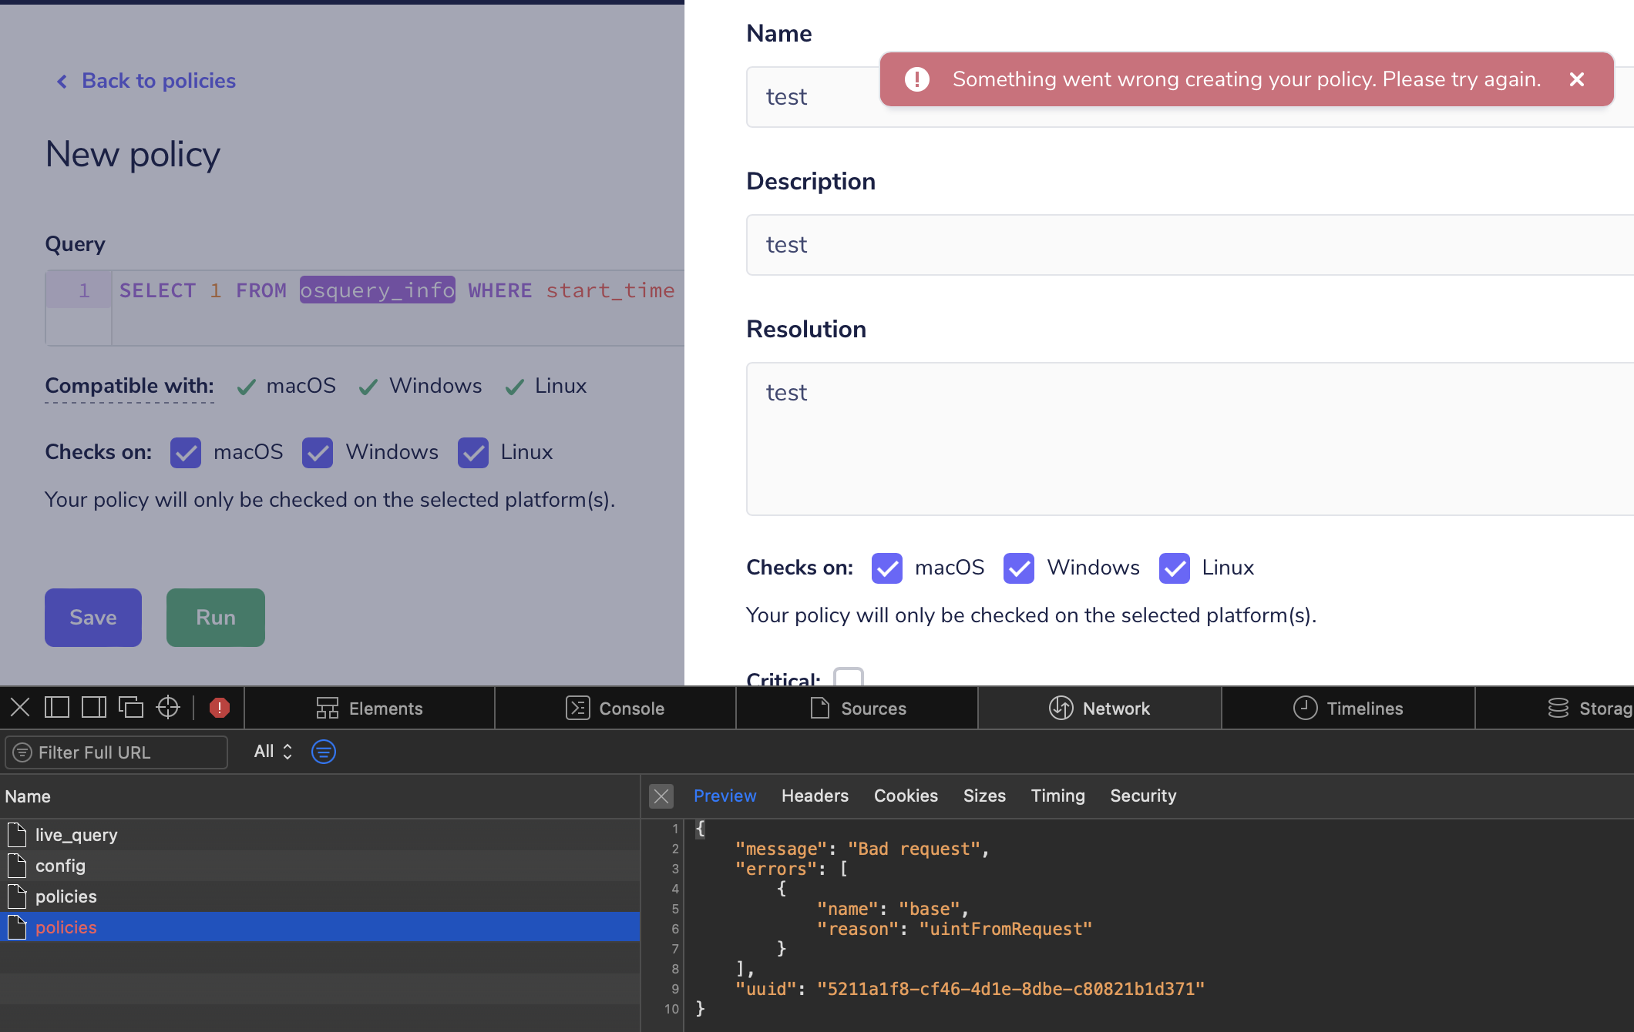The image size is (1634, 1032).
Task: Dock inspector to left side icon
Action: [x=57, y=707]
